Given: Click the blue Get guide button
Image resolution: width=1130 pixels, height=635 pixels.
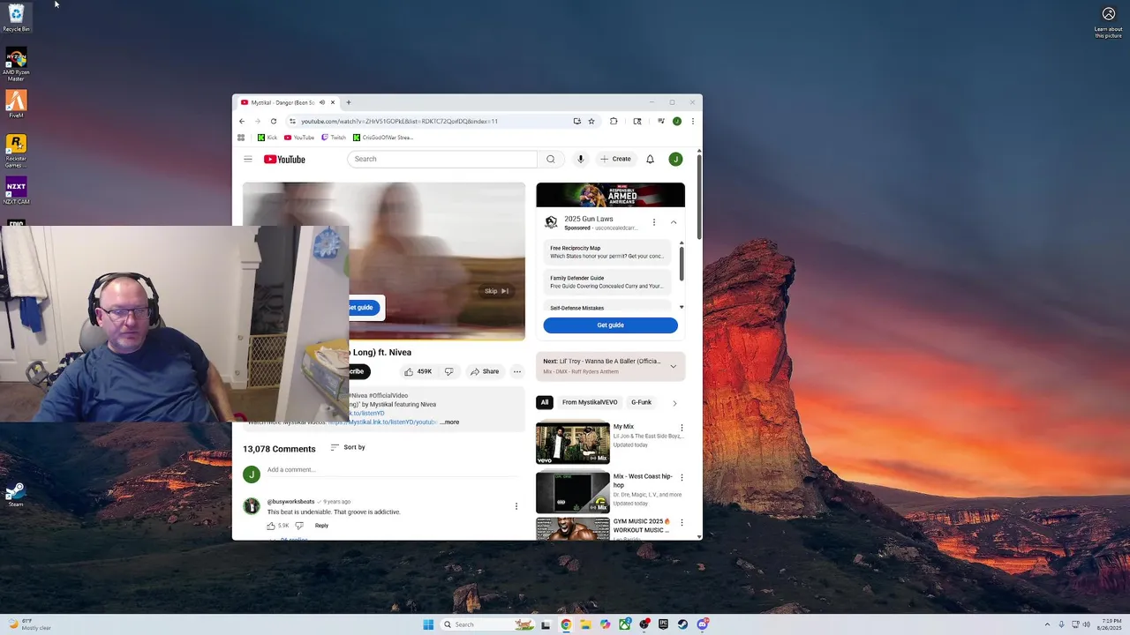Looking at the screenshot, I should pos(610,325).
